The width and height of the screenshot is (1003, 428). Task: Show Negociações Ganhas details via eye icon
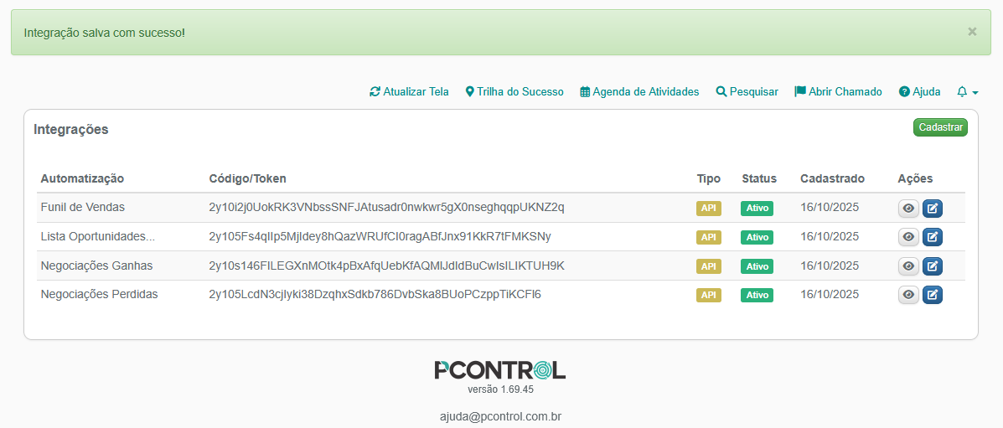click(908, 266)
